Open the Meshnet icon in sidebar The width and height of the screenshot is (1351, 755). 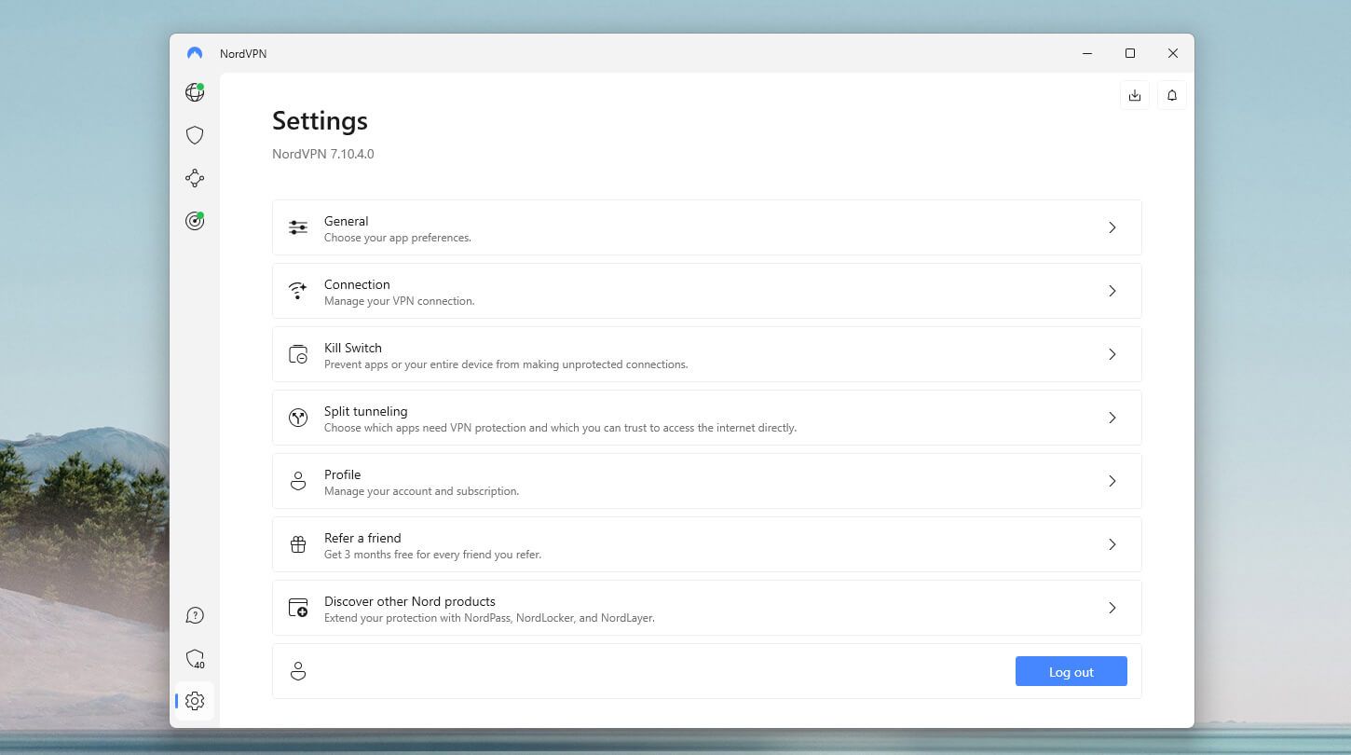195,178
